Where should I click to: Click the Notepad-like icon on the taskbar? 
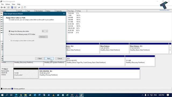63,95
